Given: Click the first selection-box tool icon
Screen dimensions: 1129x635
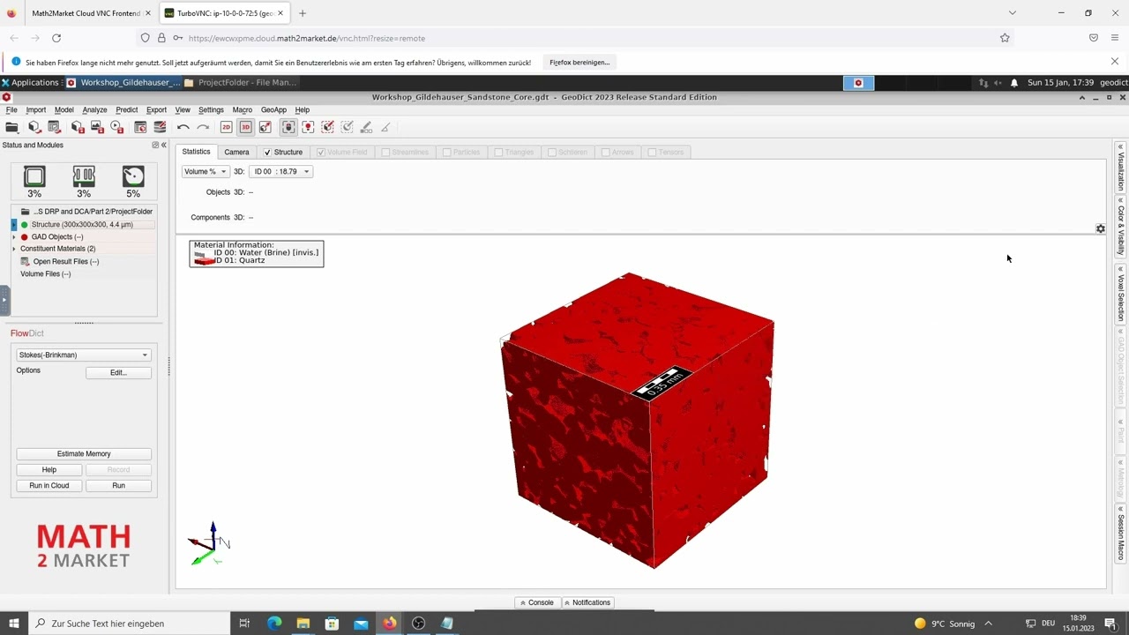Looking at the screenshot, I should point(288,127).
